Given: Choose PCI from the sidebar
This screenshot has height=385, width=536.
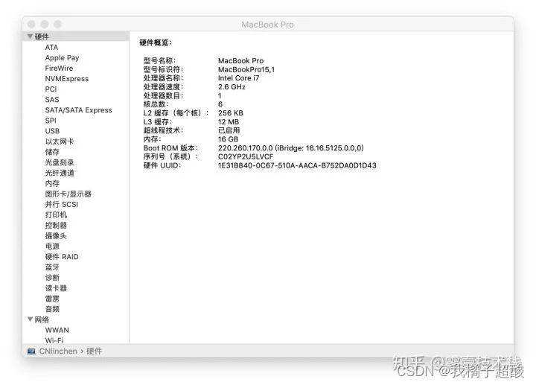Looking at the screenshot, I should click(51, 89).
